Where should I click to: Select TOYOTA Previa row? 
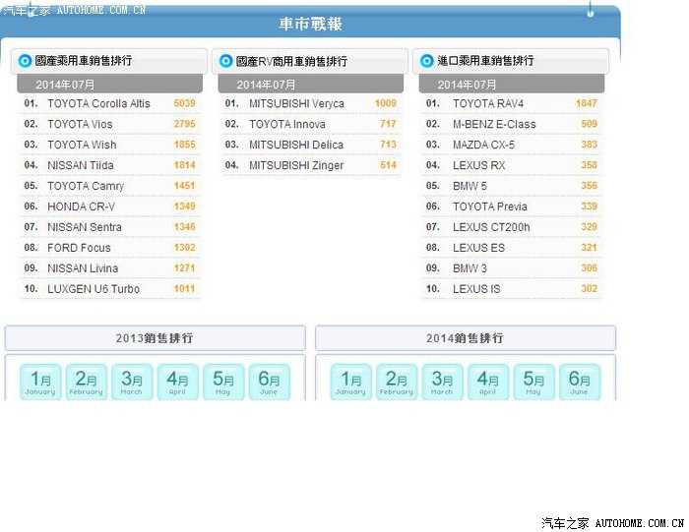point(512,207)
